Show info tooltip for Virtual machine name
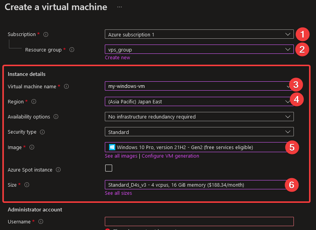The width and height of the screenshot is (316, 230). click(x=66, y=86)
